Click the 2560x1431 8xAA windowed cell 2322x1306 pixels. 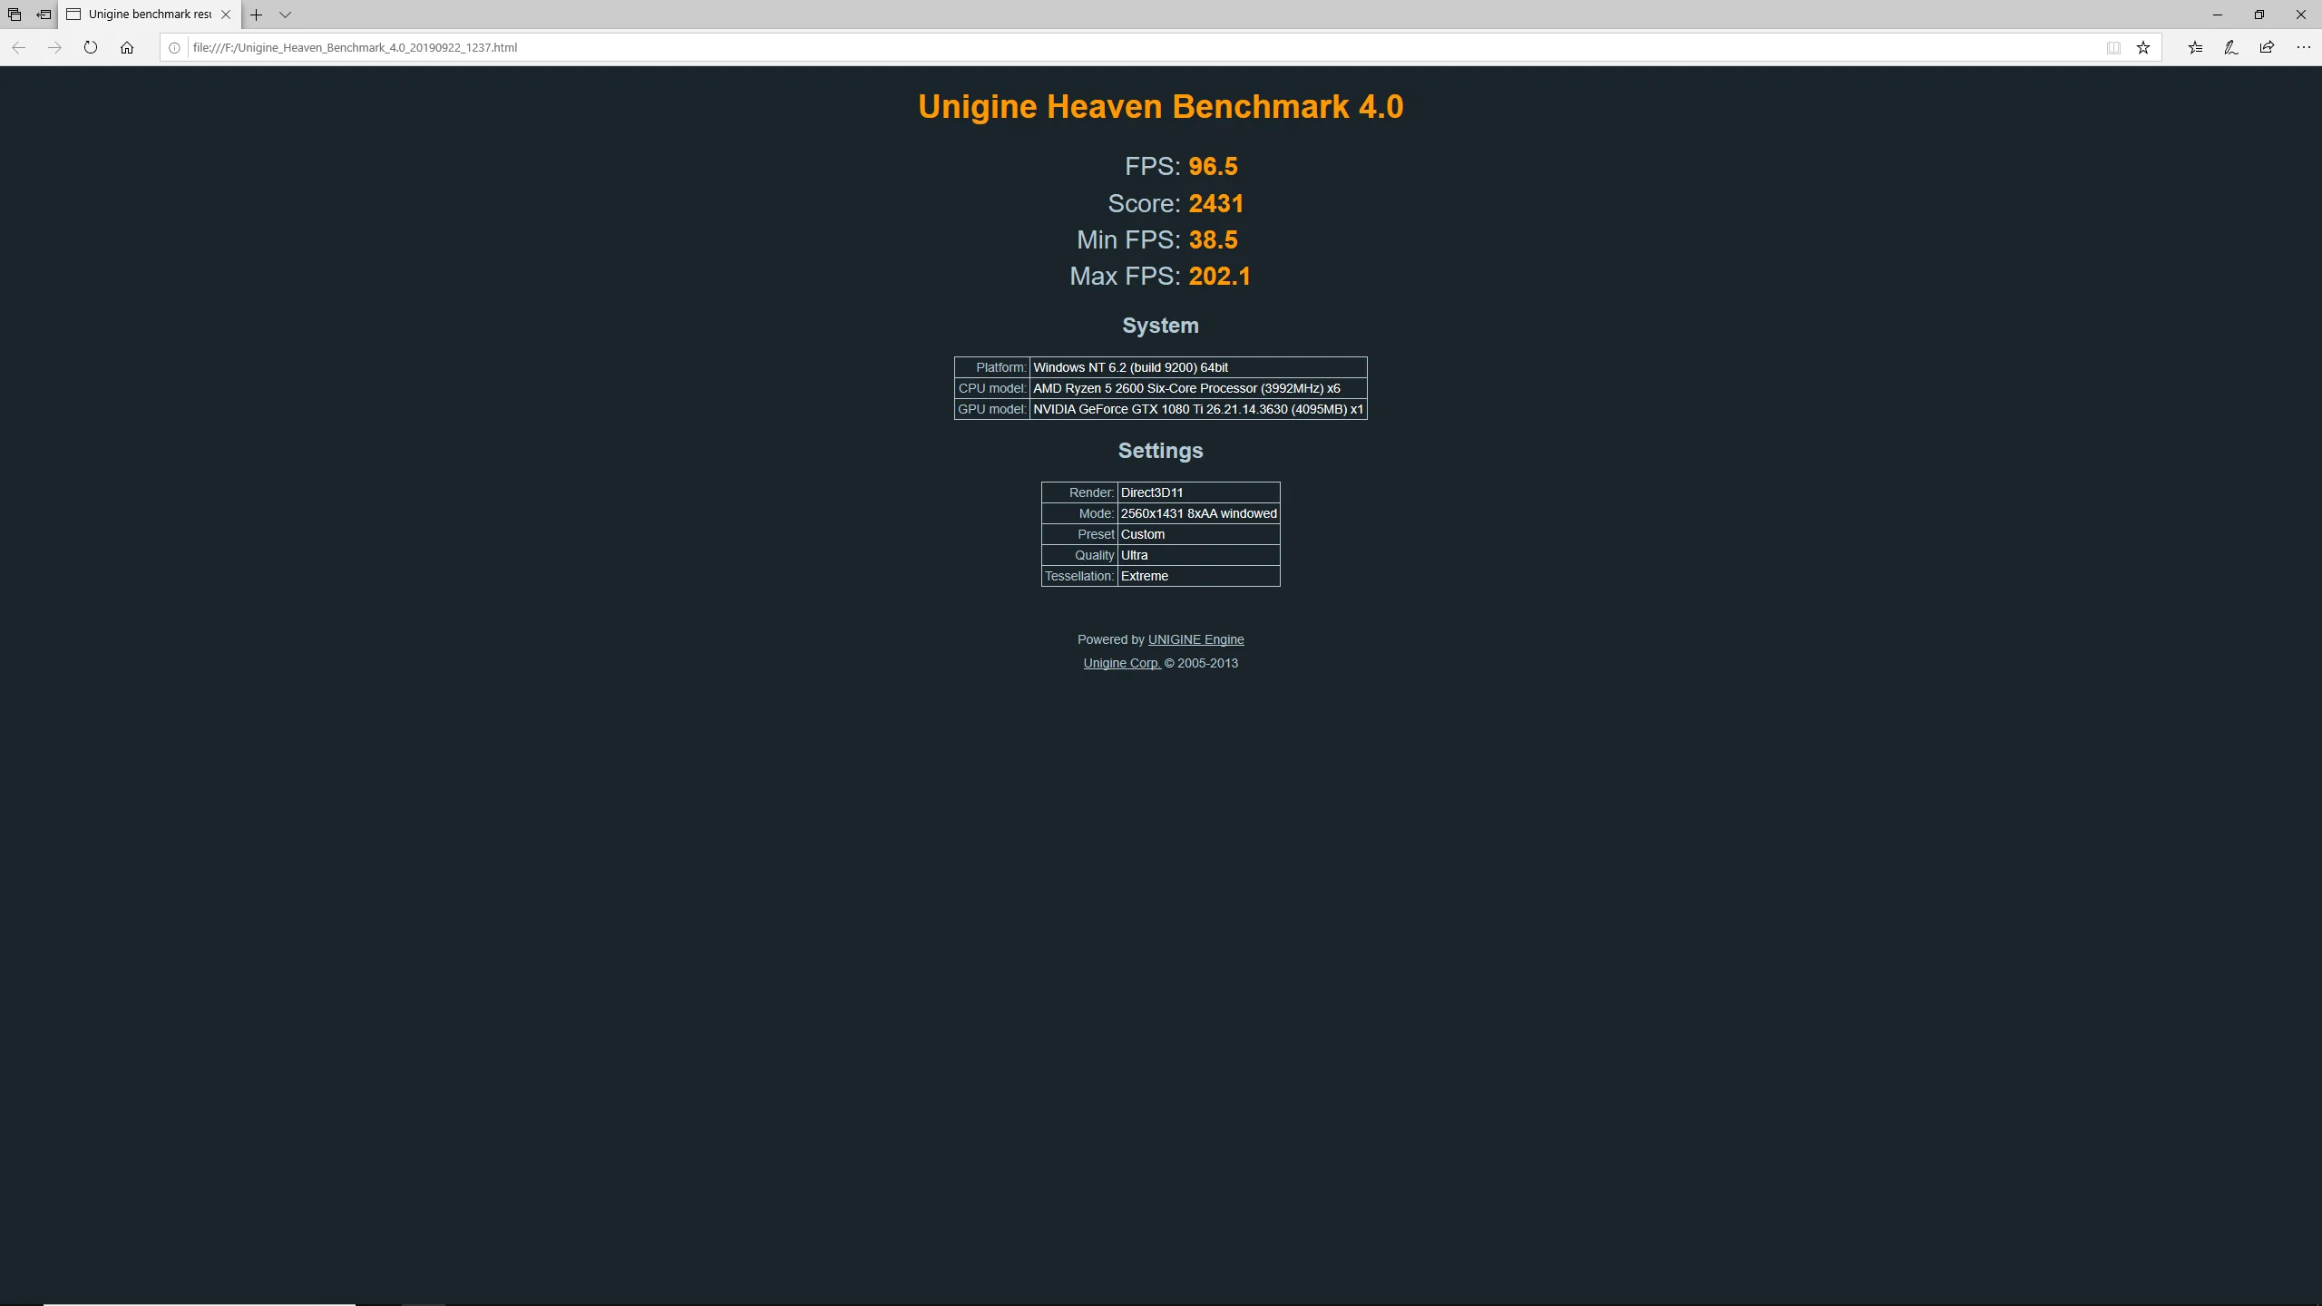click(1198, 513)
